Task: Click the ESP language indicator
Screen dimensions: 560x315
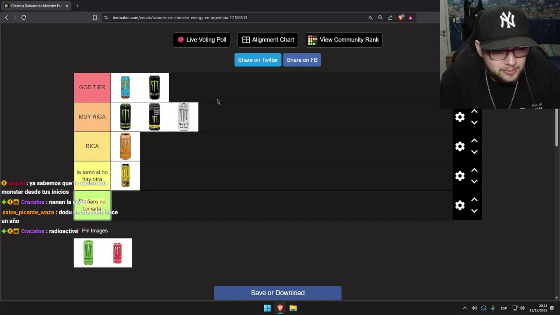Action: 504,308
